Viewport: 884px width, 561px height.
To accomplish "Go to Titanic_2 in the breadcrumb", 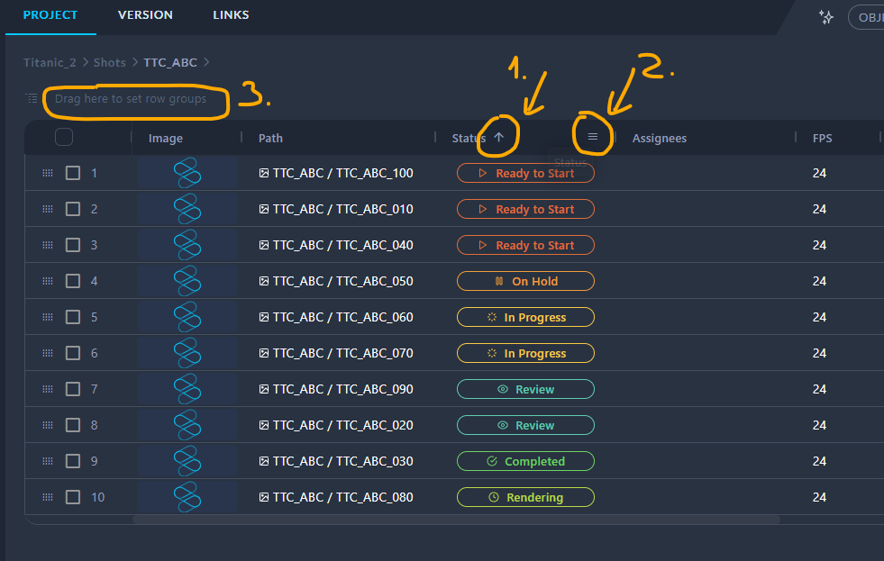I will pos(50,62).
